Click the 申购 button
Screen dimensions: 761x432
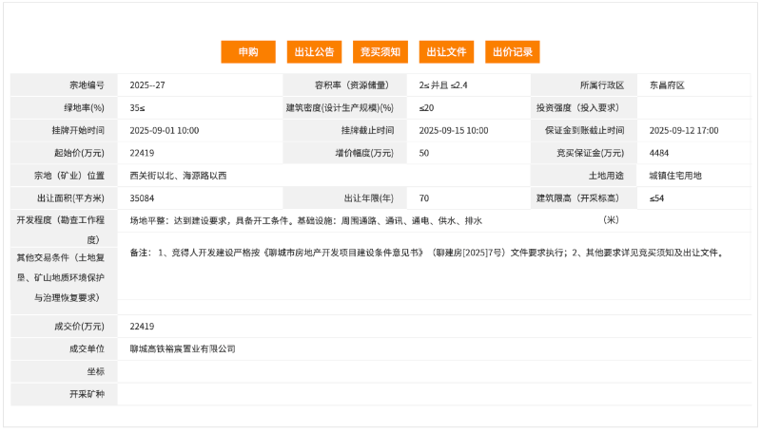[x=247, y=52]
